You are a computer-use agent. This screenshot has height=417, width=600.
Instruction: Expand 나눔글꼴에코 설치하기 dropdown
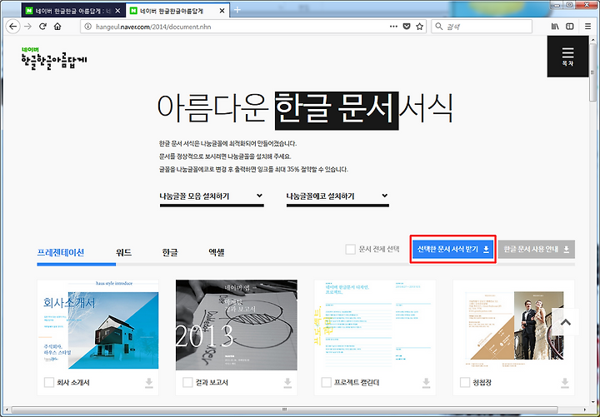click(337, 197)
